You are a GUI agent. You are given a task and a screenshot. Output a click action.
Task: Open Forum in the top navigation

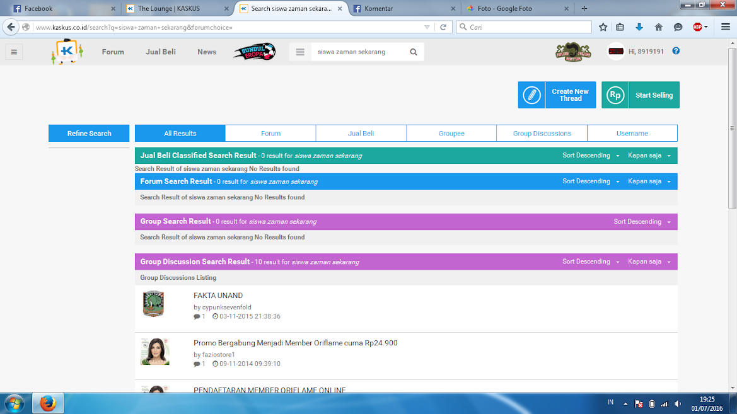(x=113, y=52)
